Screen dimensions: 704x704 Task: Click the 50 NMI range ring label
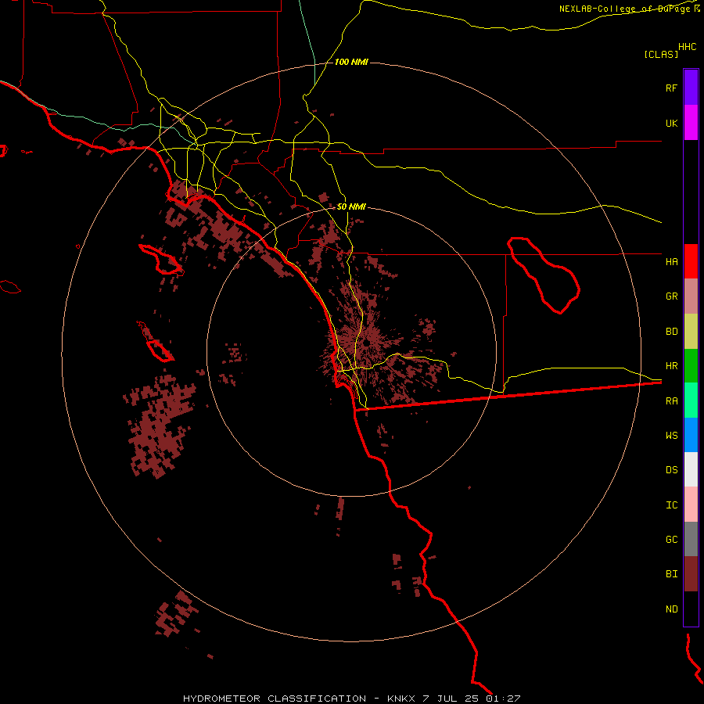351,207
